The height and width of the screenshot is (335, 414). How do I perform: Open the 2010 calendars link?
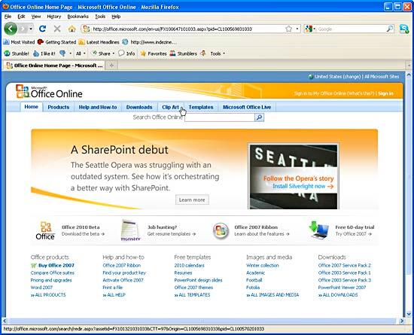tap(189, 265)
